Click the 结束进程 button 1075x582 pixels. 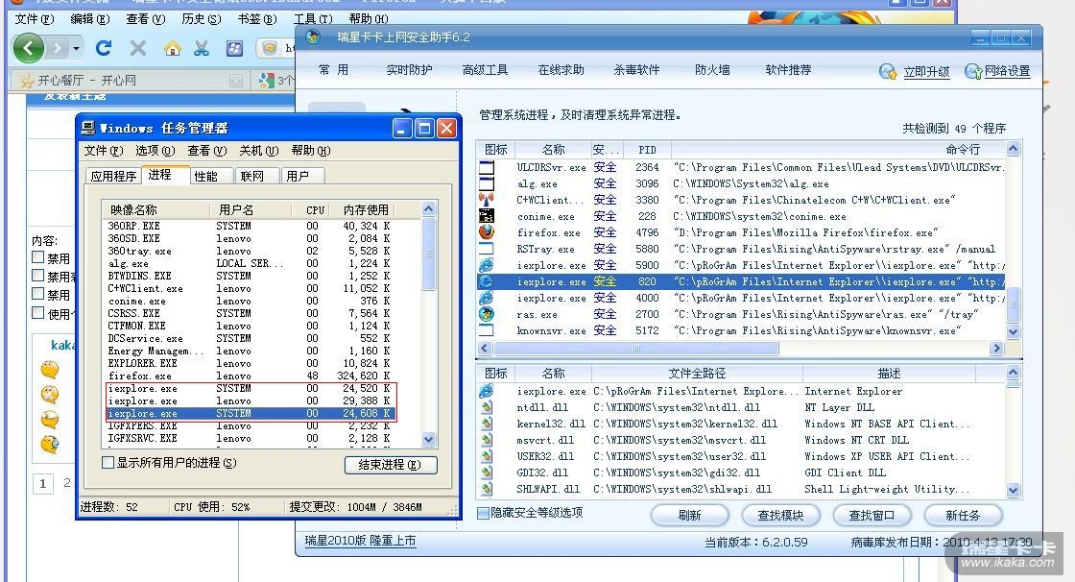coord(390,465)
